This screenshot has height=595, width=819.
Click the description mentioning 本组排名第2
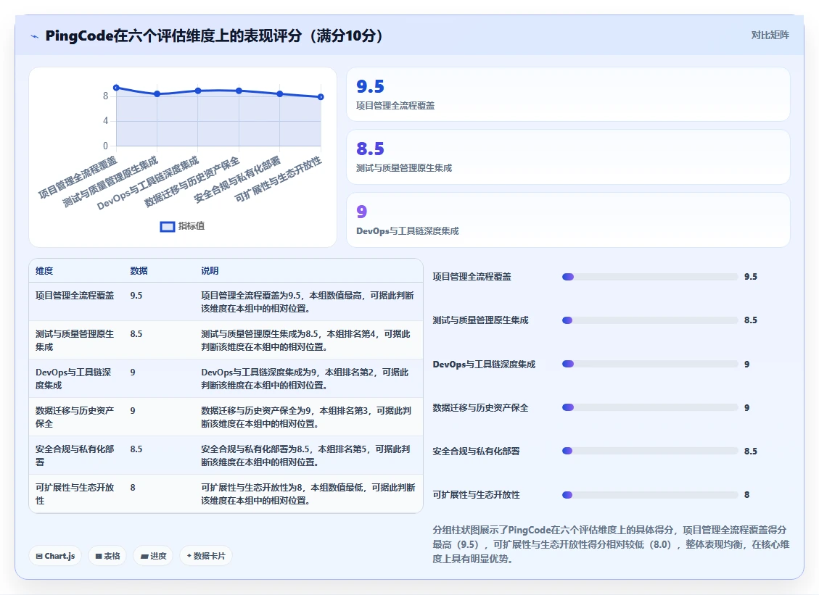[305, 379]
